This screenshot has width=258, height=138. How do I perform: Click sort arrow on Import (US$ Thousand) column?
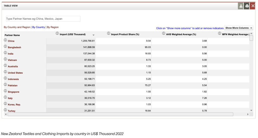tap(93, 35)
